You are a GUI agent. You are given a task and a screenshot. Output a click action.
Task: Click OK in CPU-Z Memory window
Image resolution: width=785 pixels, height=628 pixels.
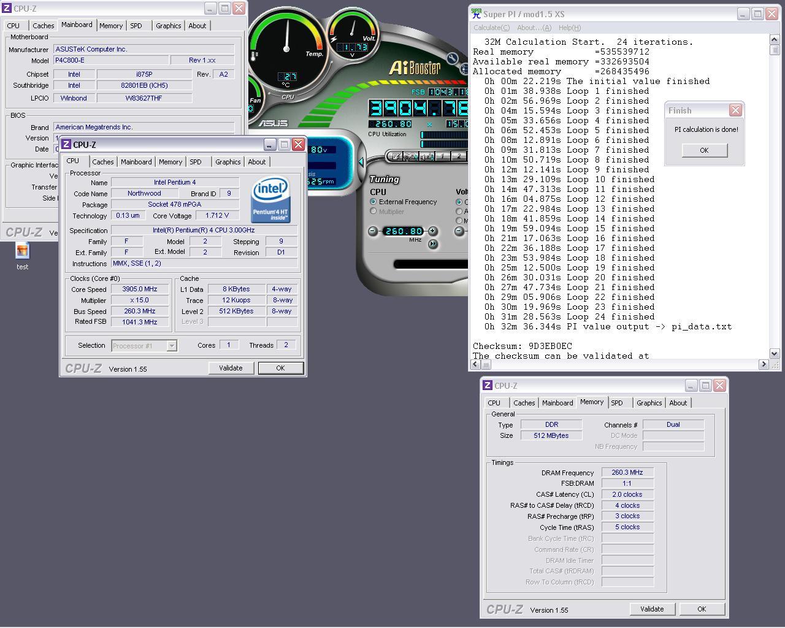pyautogui.click(x=702, y=609)
